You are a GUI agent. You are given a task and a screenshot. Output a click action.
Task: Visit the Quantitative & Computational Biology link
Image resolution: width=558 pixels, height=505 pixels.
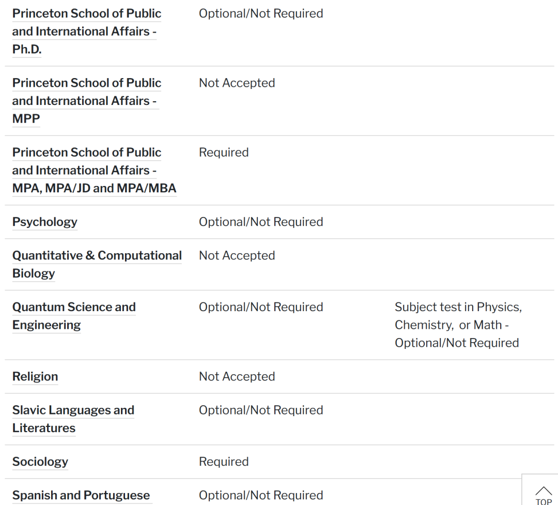coord(97,256)
